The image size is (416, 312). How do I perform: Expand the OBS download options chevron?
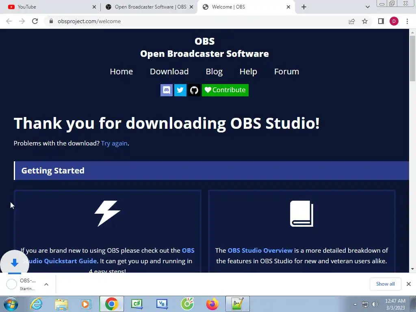coord(46,284)
